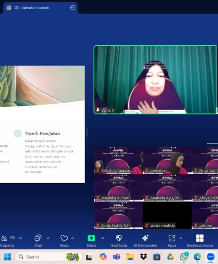Open Breakout rooms
The width and height of the screenshot is (218, 264).
200,241
